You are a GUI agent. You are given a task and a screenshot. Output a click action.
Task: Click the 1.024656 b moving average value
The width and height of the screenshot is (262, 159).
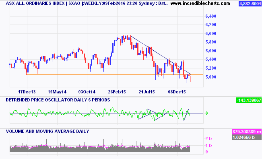click(x=247, y=137)
